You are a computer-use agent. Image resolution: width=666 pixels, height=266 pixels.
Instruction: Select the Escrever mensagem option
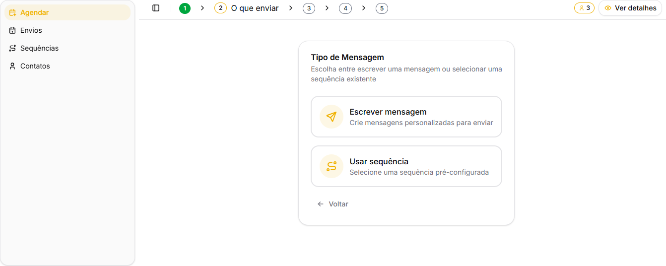[406, 117]
